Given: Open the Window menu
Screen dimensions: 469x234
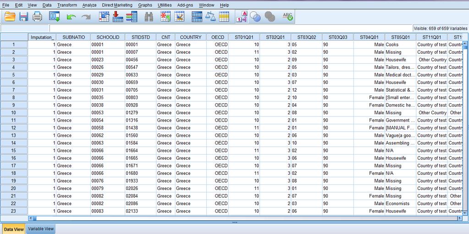Looking at the screenshot, I should [x=206, y=5].
